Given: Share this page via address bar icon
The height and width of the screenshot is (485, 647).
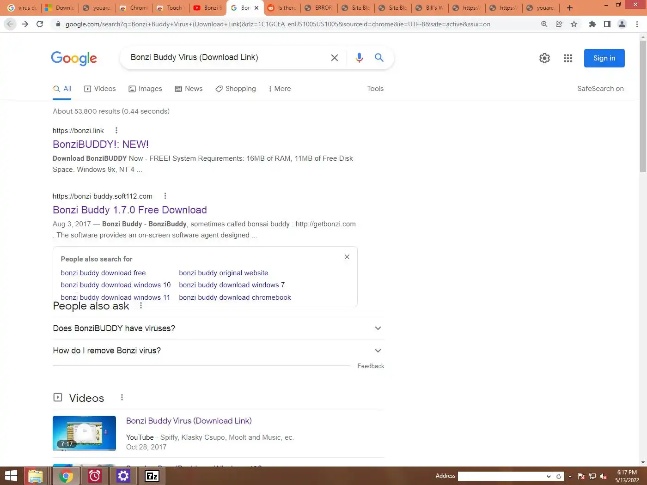Looking at the screenshot, I should tap(559, 24).
